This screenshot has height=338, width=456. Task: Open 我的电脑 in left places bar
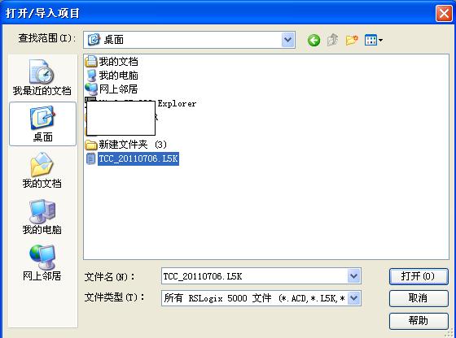(x=42, y=217)
